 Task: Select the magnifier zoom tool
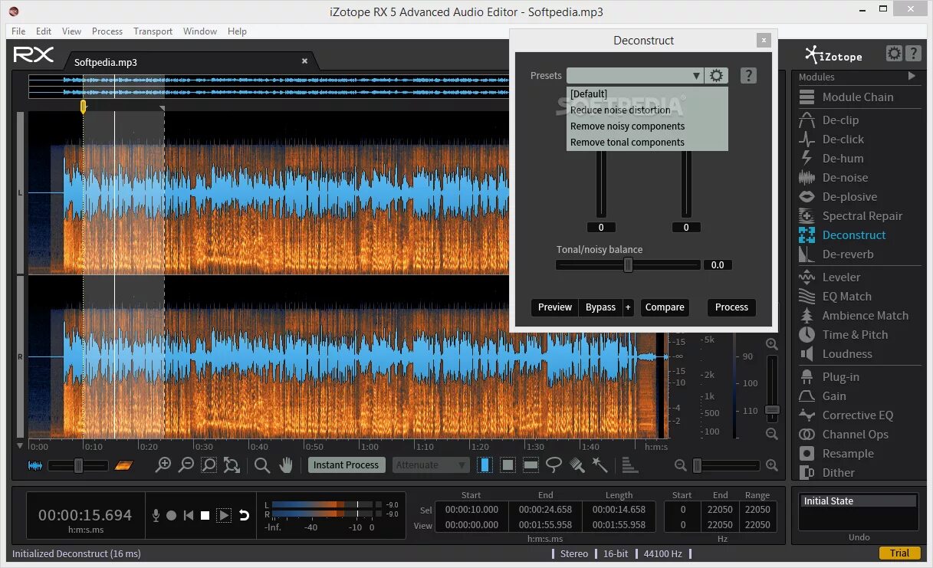[x=262, y=465]
